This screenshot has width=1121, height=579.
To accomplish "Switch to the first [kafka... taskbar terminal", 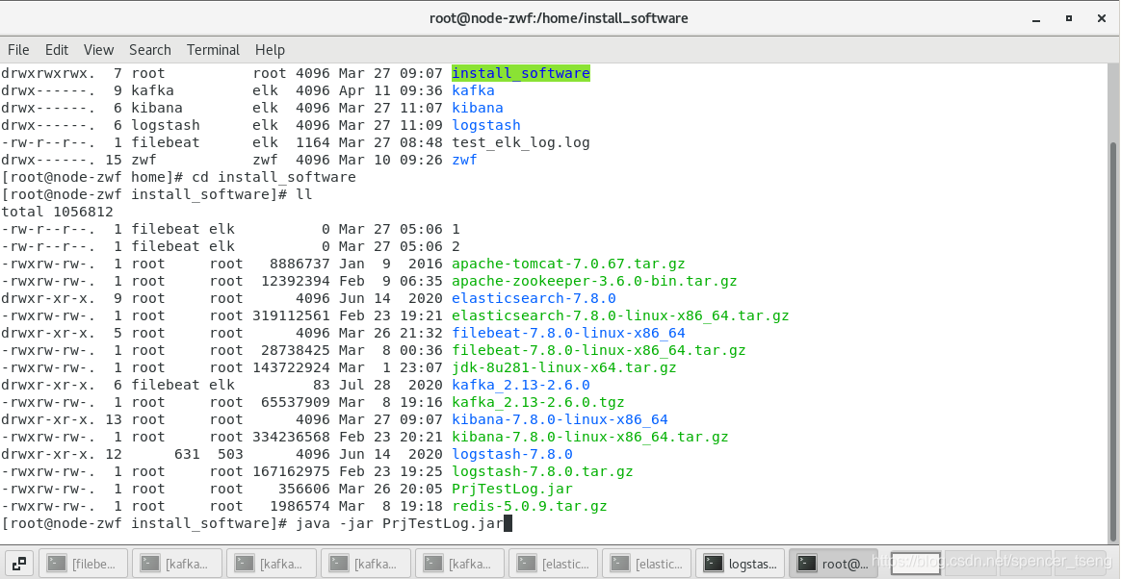I will pyautogui.click(x=176, y=563).
